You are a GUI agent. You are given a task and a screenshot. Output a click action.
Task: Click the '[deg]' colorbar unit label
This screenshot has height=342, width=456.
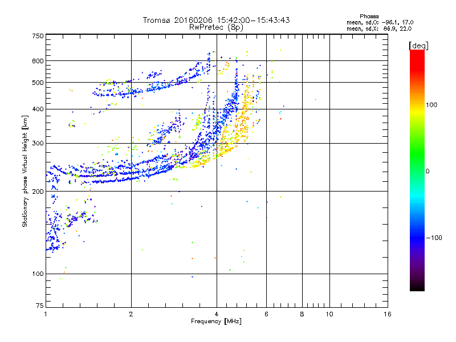pos(418,46)
